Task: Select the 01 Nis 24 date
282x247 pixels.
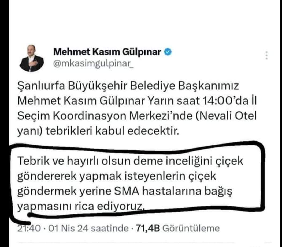Action: pyautogui.click(x=68, y=228)
